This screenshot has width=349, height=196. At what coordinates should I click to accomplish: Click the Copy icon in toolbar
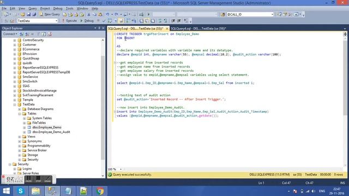click(x=94, y=15)
